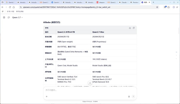Image resolution: width=180 pixels, height=104 pixels.
Task: View site information icon left of the URL
Action: (x=21, y=7)
